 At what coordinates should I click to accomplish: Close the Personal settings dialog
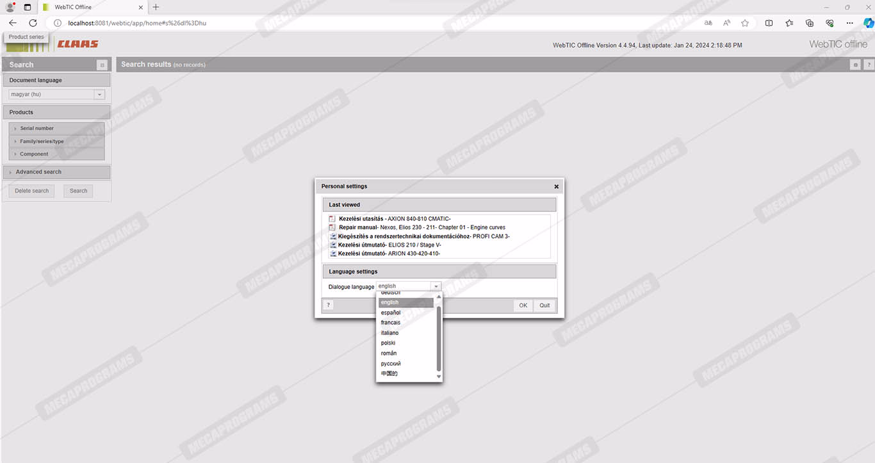coord(556,186)
